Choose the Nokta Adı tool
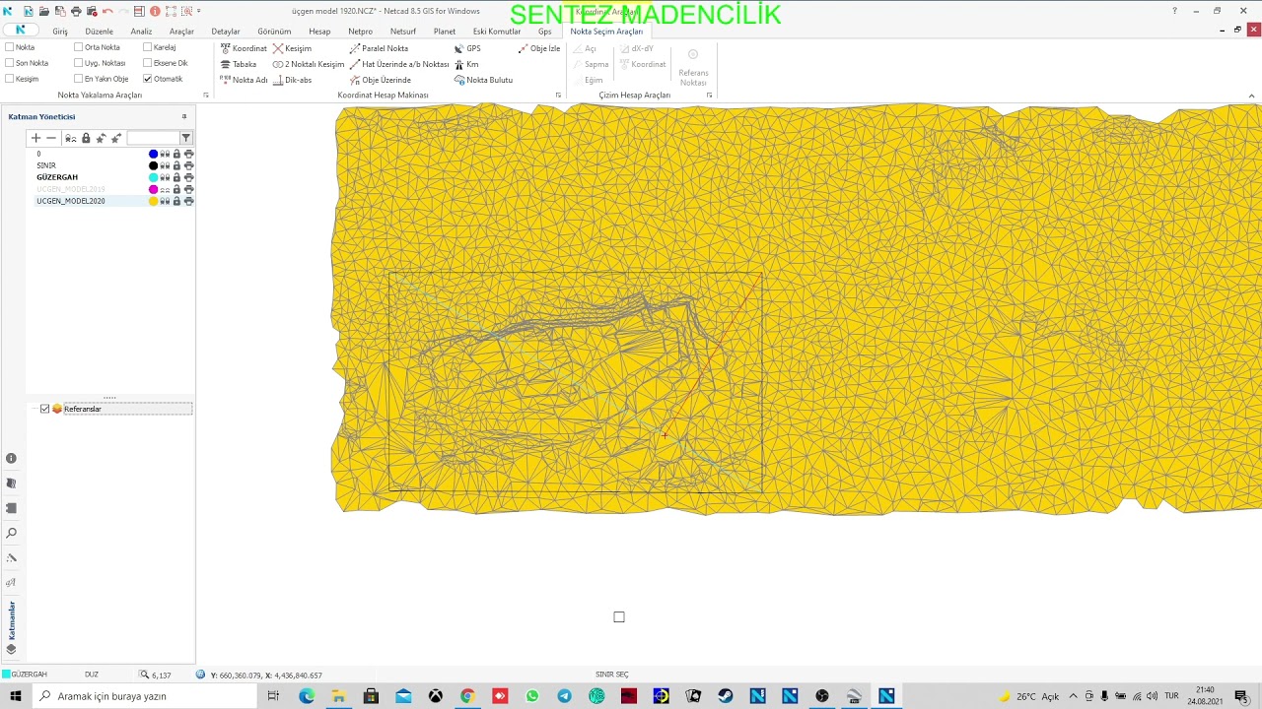The width and height of the screenshot is (1262, 709). tap(244, 80)
